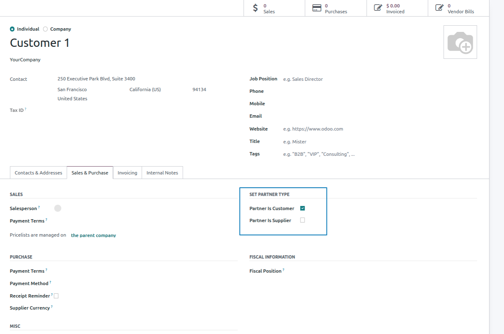Select the Company radio button
The image size is (504, 334).
(46, 29)
